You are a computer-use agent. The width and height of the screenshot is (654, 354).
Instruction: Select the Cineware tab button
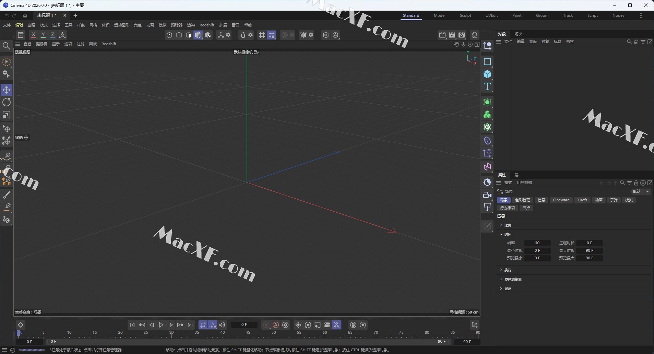point(561,200)
